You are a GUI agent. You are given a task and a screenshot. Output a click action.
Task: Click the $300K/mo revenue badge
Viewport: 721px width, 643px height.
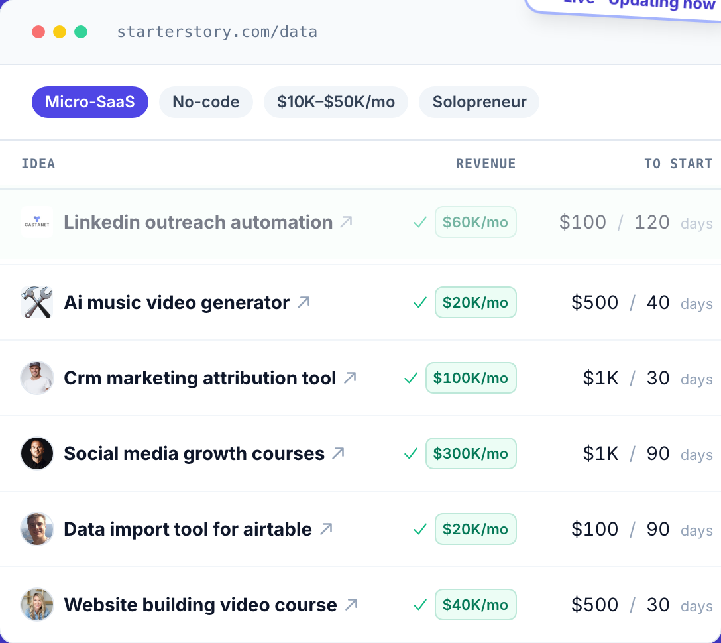coord(471,453)
